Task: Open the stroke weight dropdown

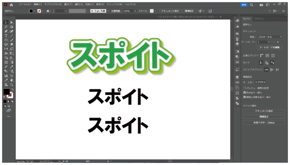Action: click(66, 11)
